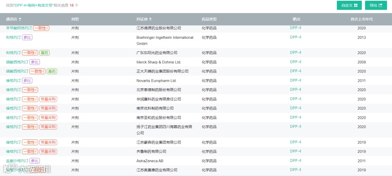
Task: Click DPP-4 target in Novartis Europharm row
Action: [x=295, y=80]
